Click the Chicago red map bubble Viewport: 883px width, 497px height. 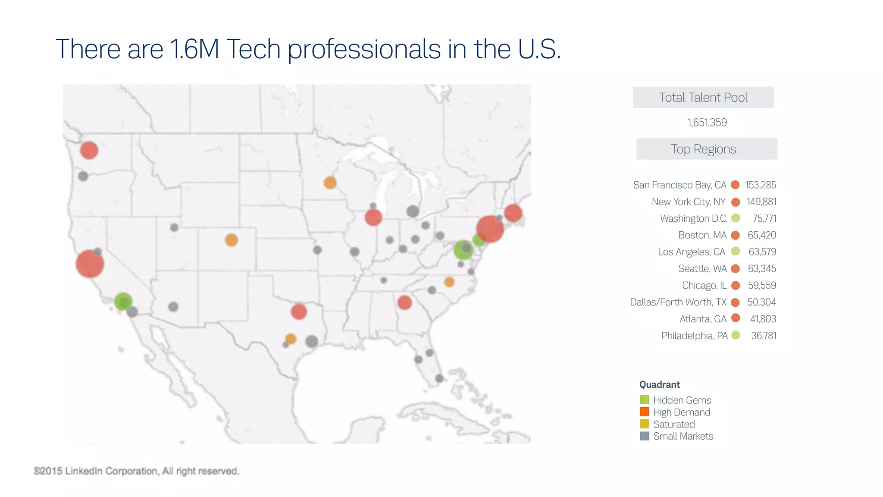pos(373,217)
